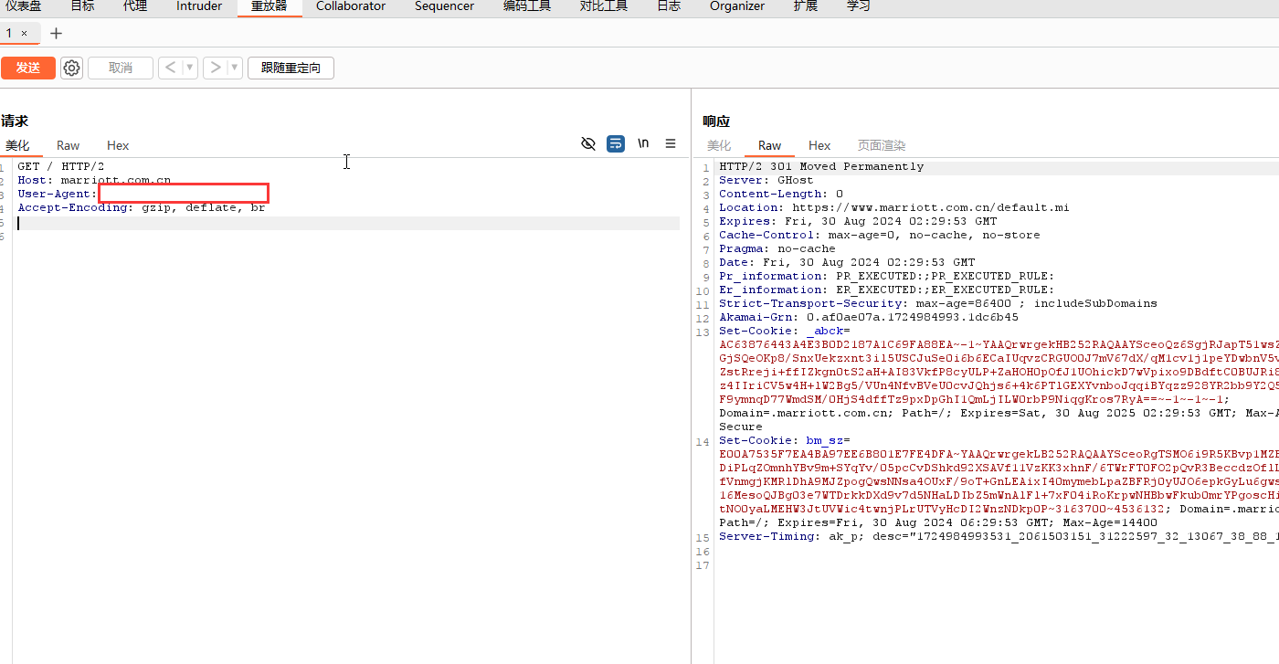Add a new Repeater tab with plus
The image size is (1279, 664).
pos(56,33)
